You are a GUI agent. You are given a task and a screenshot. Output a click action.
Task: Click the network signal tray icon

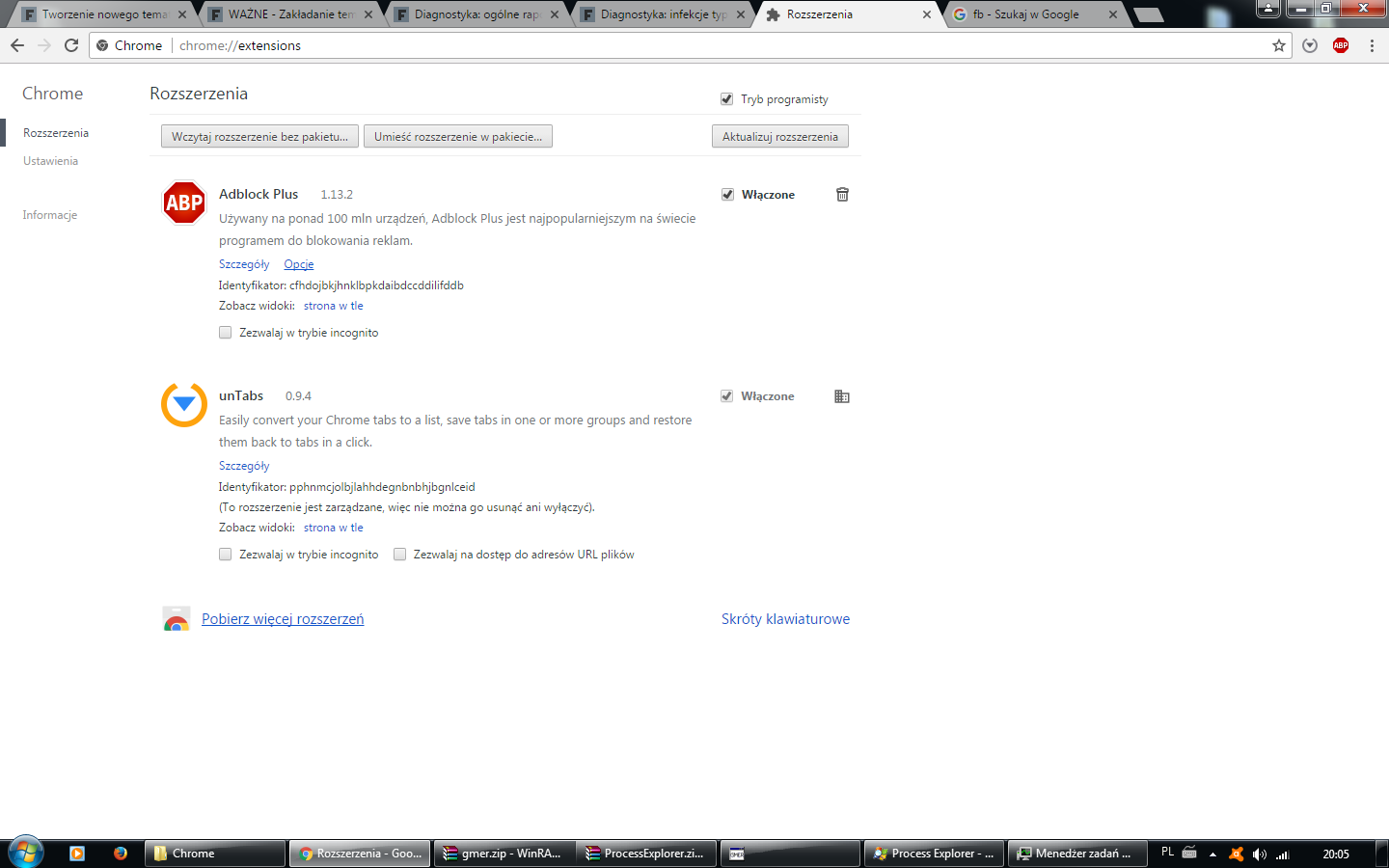[1283, 854]
